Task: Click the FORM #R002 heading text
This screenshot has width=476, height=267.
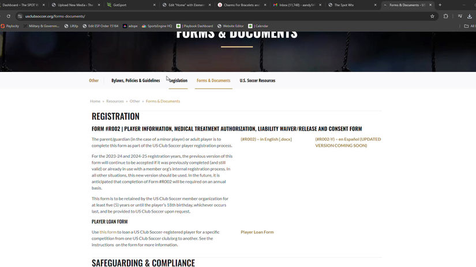Action: (227, 129)
